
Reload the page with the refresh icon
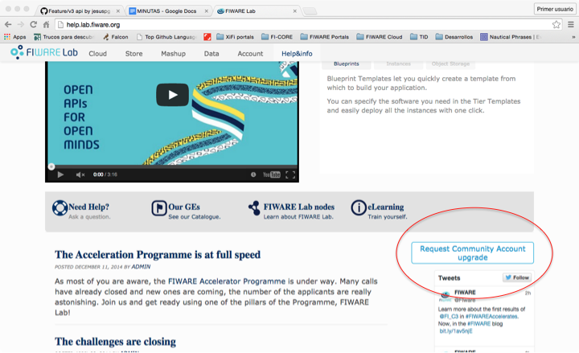(x=34, y=25)
